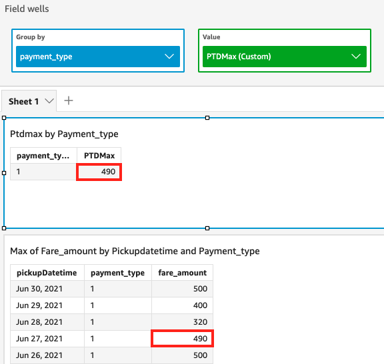Expand the payment_type field dropdown arrow
Viewport: 384px width, 364px height.
[x=169, y=57]
